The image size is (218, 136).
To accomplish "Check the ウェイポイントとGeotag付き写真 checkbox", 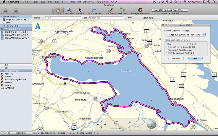I will tap(168, 47).
